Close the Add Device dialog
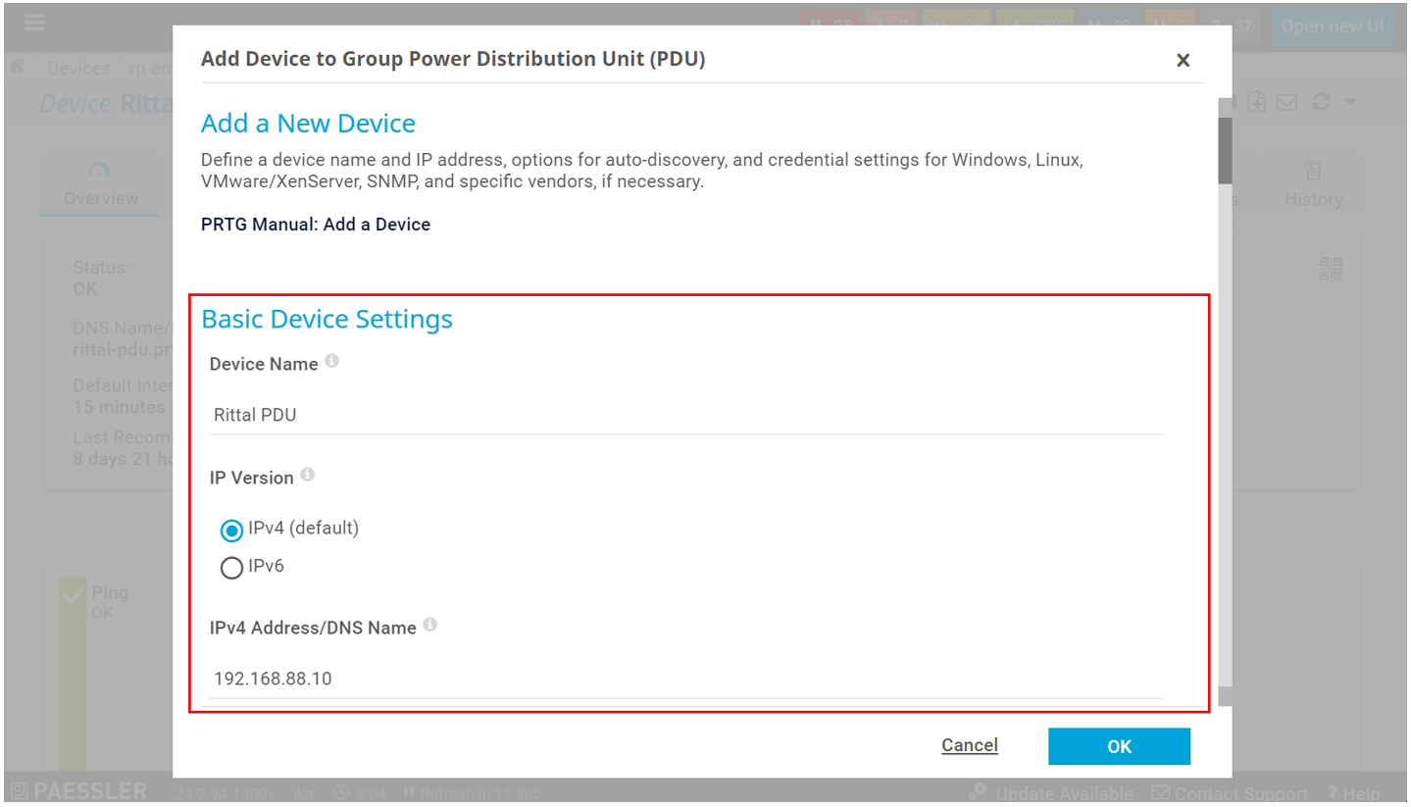This screenshot has height=807, width=1411. tap(1183, 61)
